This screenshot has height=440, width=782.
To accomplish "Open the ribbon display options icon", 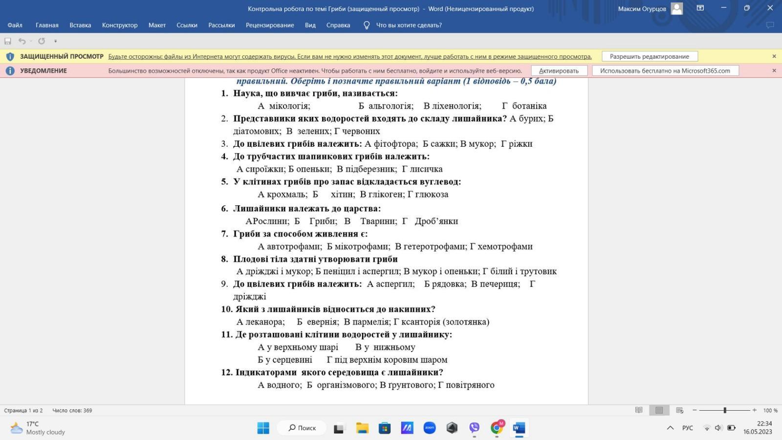I will coord(700,8).
